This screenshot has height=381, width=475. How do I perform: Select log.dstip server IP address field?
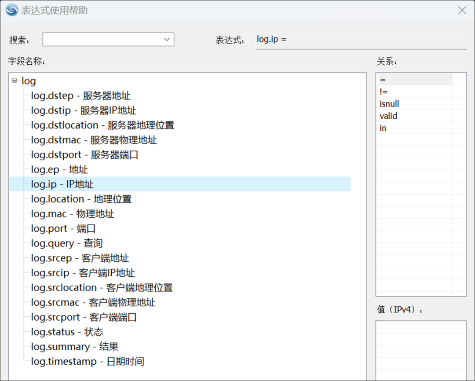84,110
